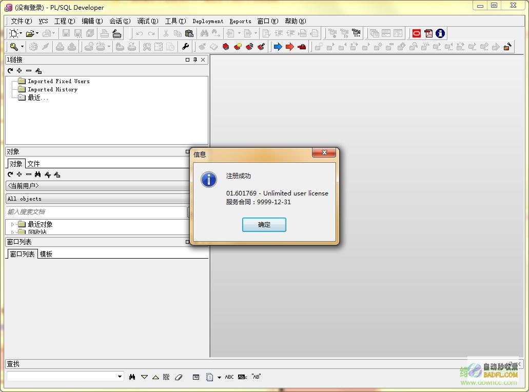This screenshot has height=392, width=529.
Task: Click the red right arrow toolbar icon
Action: click(290, 47)
